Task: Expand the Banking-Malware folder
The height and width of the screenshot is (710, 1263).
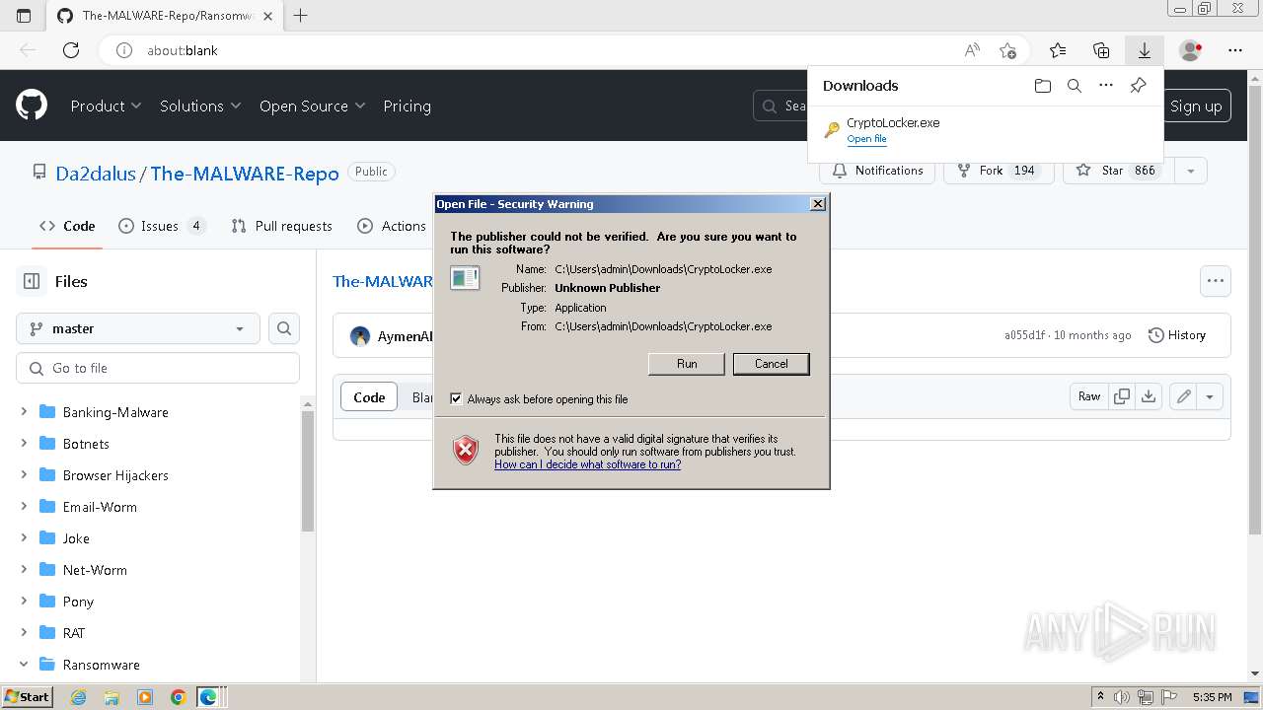Action: pos(24,412)
